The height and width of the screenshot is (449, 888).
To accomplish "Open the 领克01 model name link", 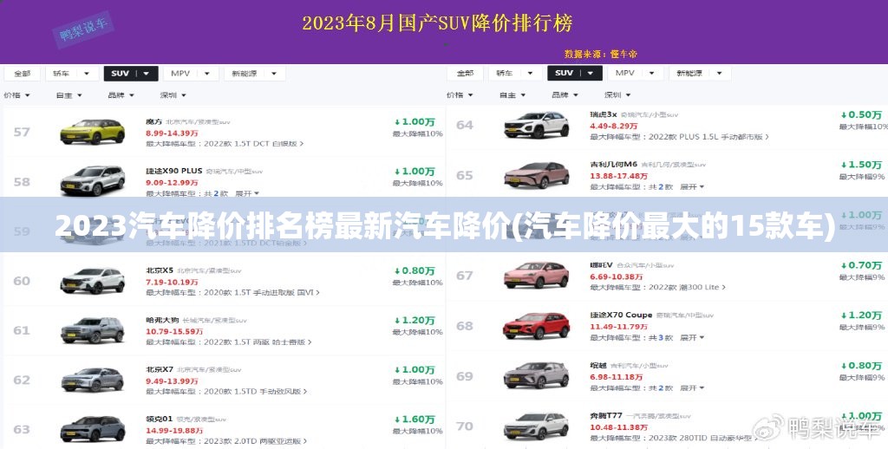I will (160, 419).
